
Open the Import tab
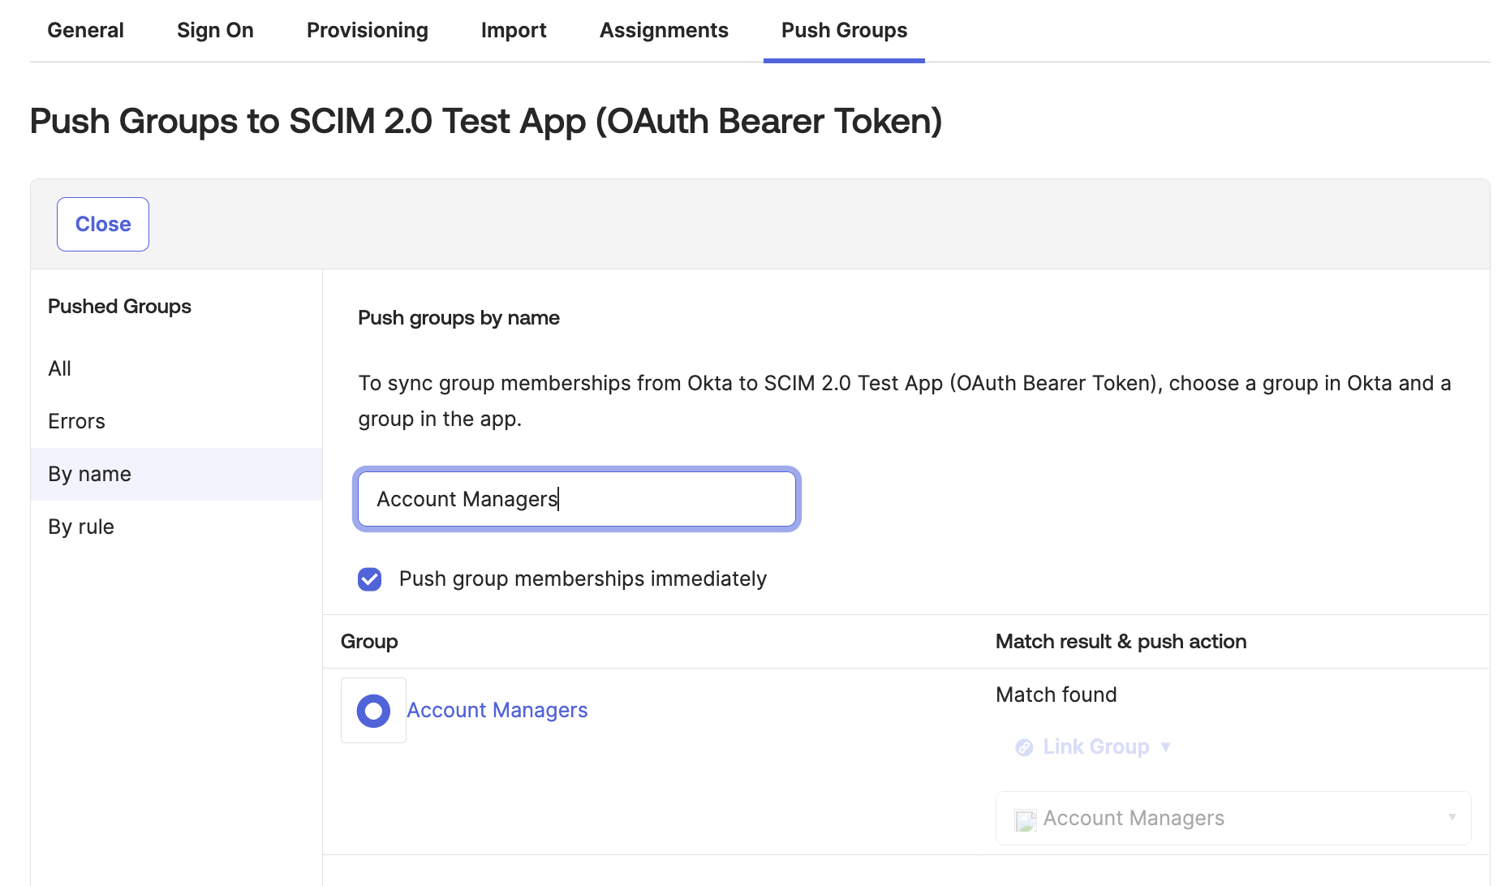tap(514, 31)
